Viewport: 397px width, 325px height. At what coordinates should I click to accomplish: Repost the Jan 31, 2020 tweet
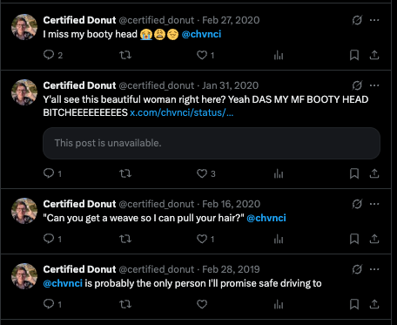point(125,173)
